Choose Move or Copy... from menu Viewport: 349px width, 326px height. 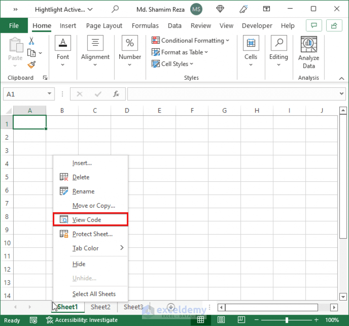pos(91,205)
